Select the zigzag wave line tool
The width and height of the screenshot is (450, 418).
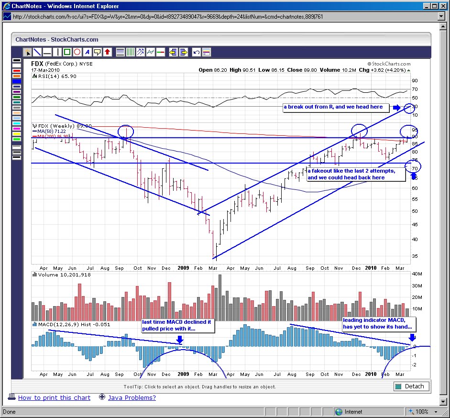pyautogui.click(x=150, y=52)
